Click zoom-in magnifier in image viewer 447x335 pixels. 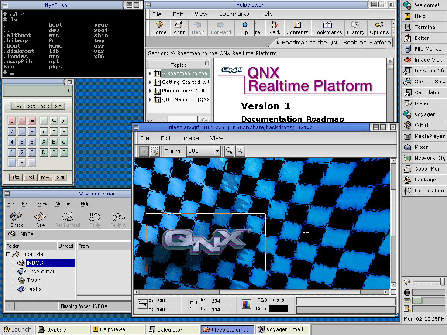click(229, 150)
